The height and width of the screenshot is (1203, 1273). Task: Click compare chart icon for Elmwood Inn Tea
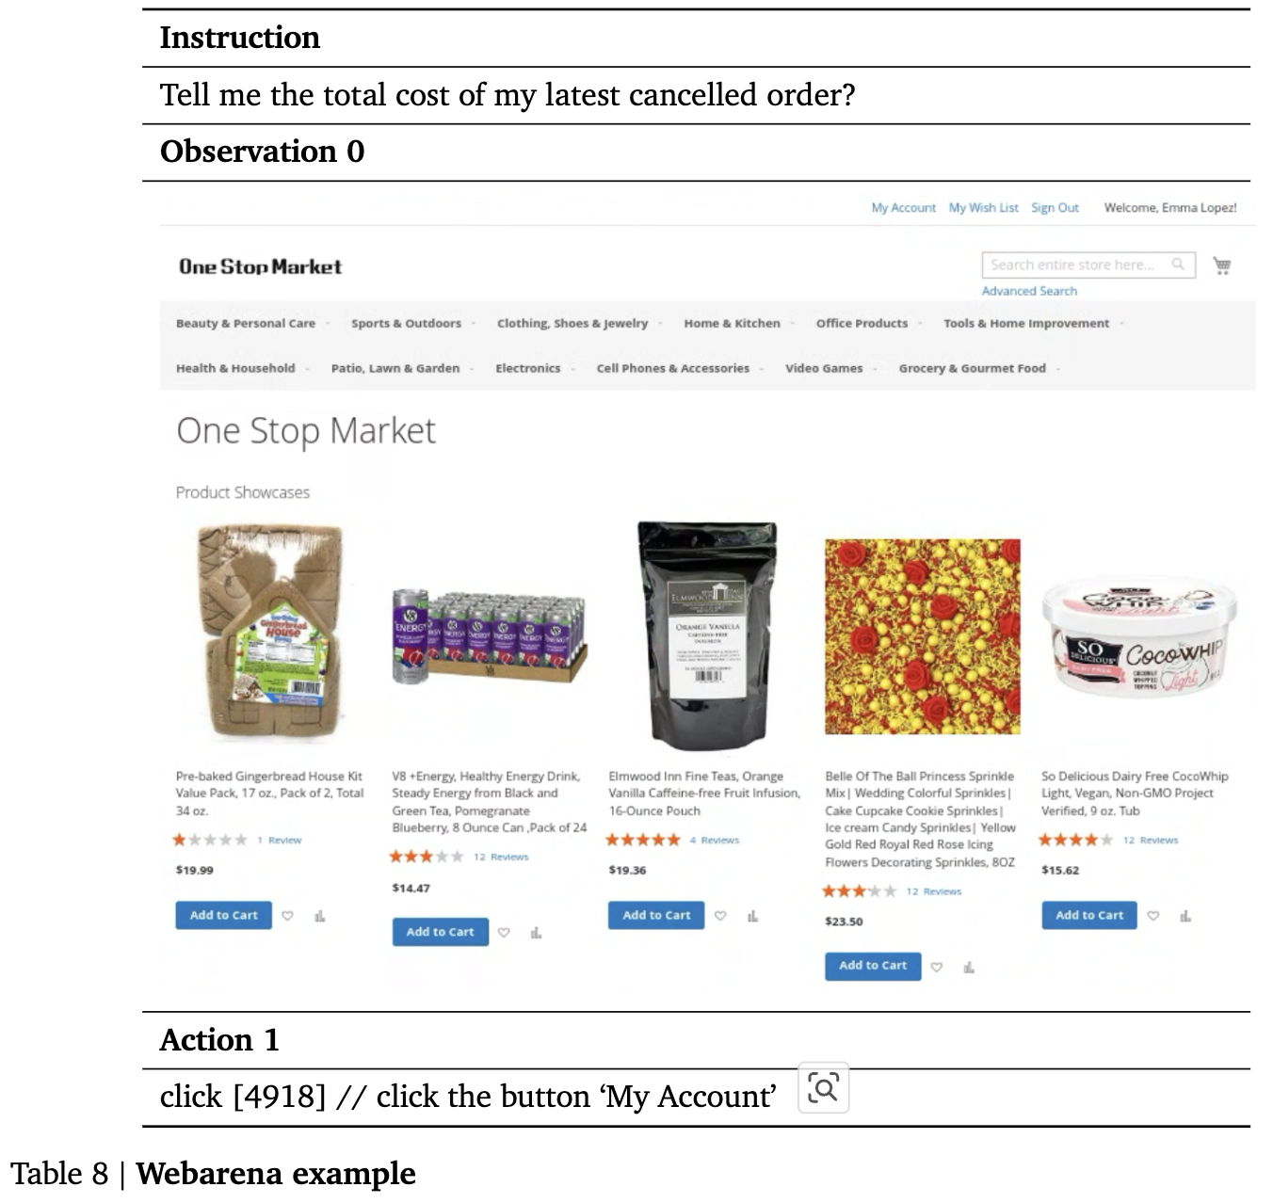752,916
